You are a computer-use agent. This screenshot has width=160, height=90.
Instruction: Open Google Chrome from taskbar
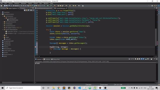pyautogui.click(x=59, y=88)
